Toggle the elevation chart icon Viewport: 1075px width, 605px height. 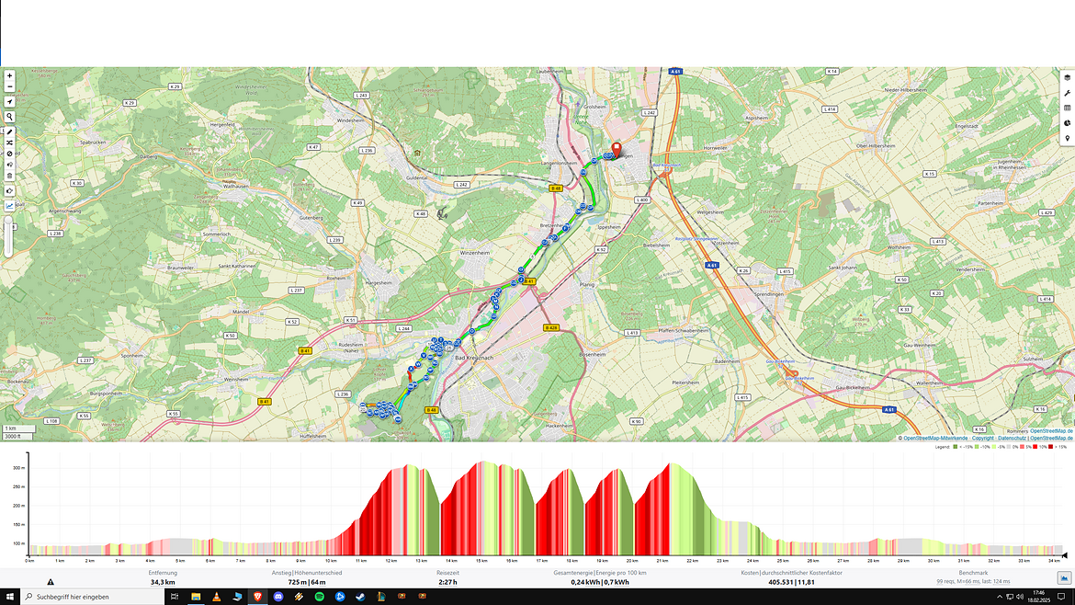coord(9,206)
